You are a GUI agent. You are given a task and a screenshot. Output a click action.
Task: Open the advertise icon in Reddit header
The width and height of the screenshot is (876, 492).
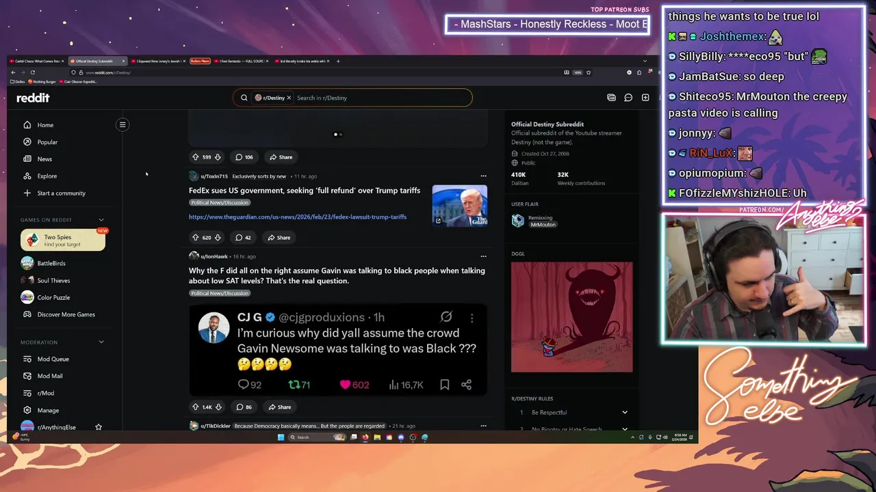[x=611, y=98]
